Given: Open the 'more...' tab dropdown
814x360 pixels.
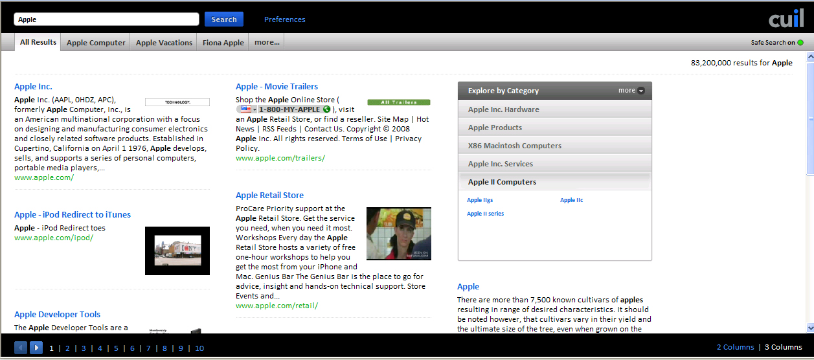Looking at the screenshot, I should (267, 43).
